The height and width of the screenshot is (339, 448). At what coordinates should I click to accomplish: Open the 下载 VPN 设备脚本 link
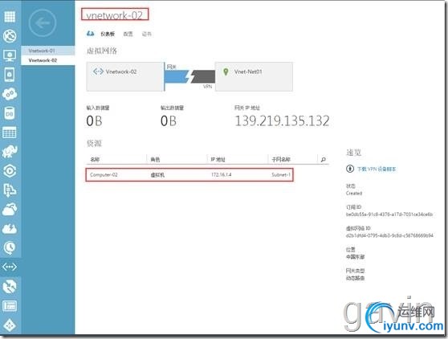click(x=377, y=169)
